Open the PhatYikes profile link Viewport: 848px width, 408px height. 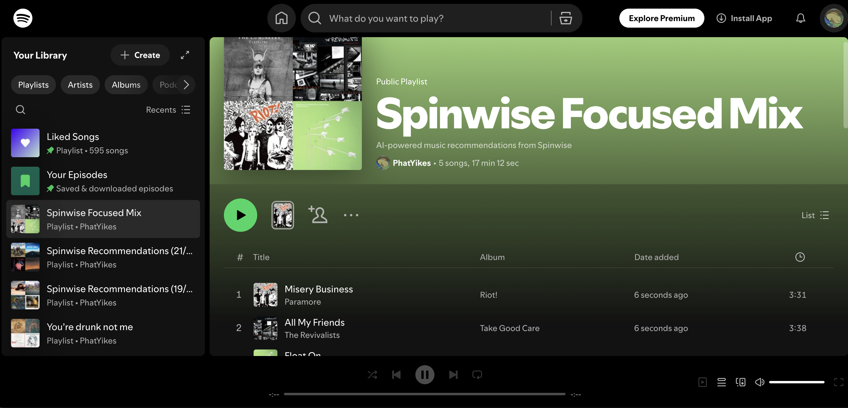click(x=412, y=163)
